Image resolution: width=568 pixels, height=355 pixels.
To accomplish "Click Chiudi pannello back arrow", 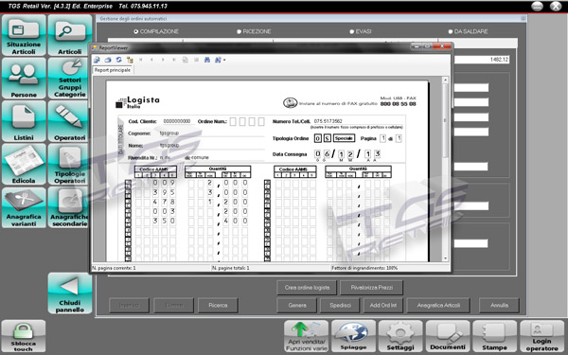I will click(x=69, y=293).
